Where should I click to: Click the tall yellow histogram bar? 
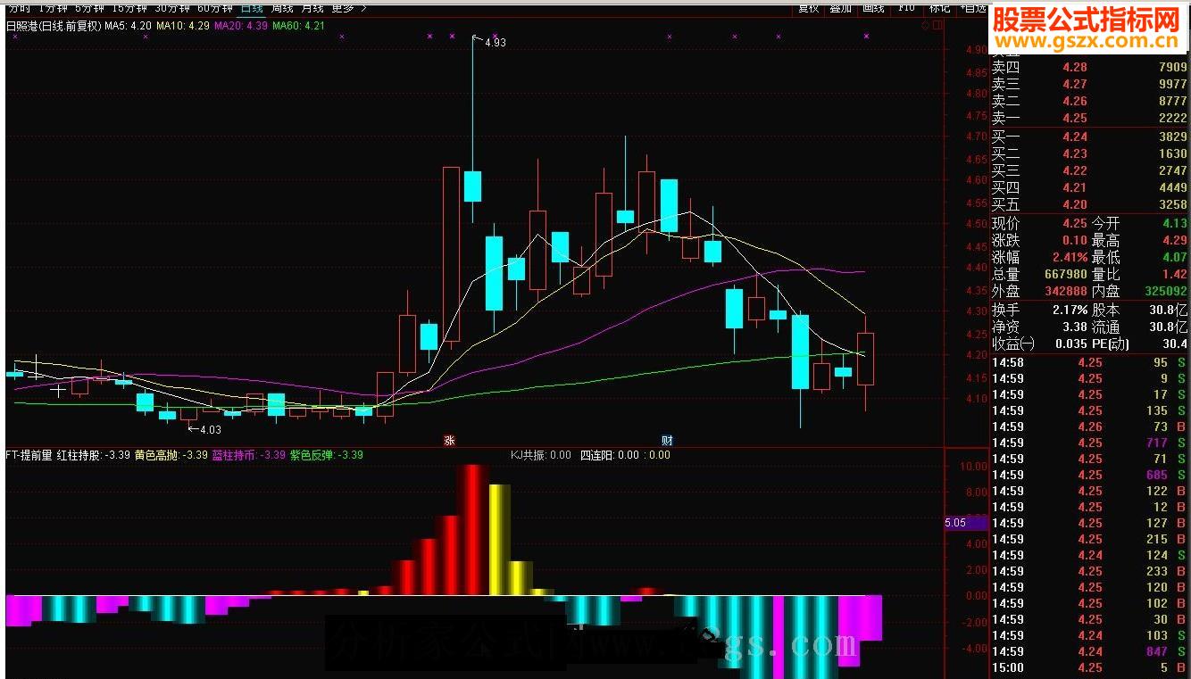click(499, 540)
